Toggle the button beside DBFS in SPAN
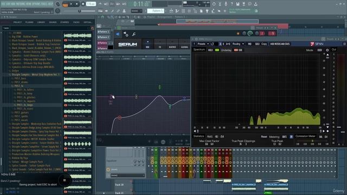This screenshot has width=347, height=195. 291,137
